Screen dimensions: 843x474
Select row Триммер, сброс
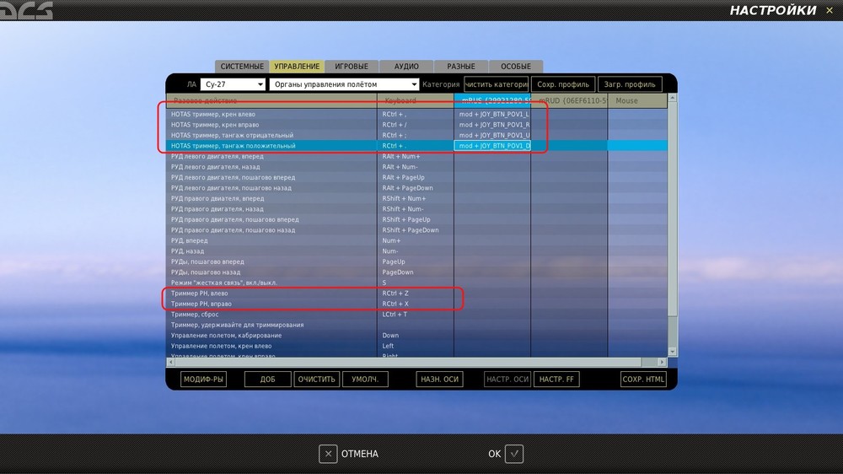tap(416, 315)
